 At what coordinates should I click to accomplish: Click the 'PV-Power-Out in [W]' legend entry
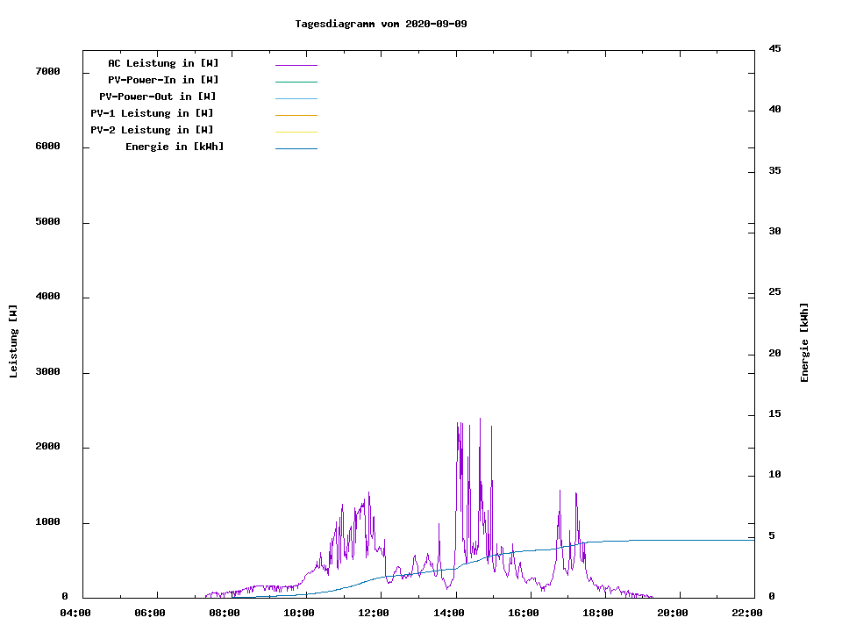pyautogui.click(x=158, y=97)
